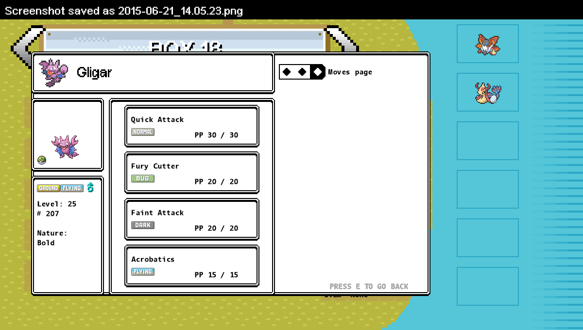
Task: Click the 'Bold' nature value
Action: click(46, 243)
